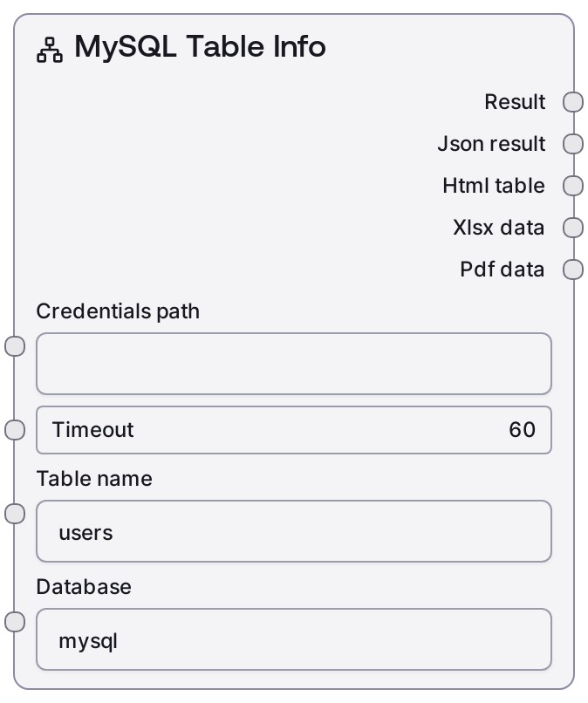Click the Table name field containing users

[293, 531]
